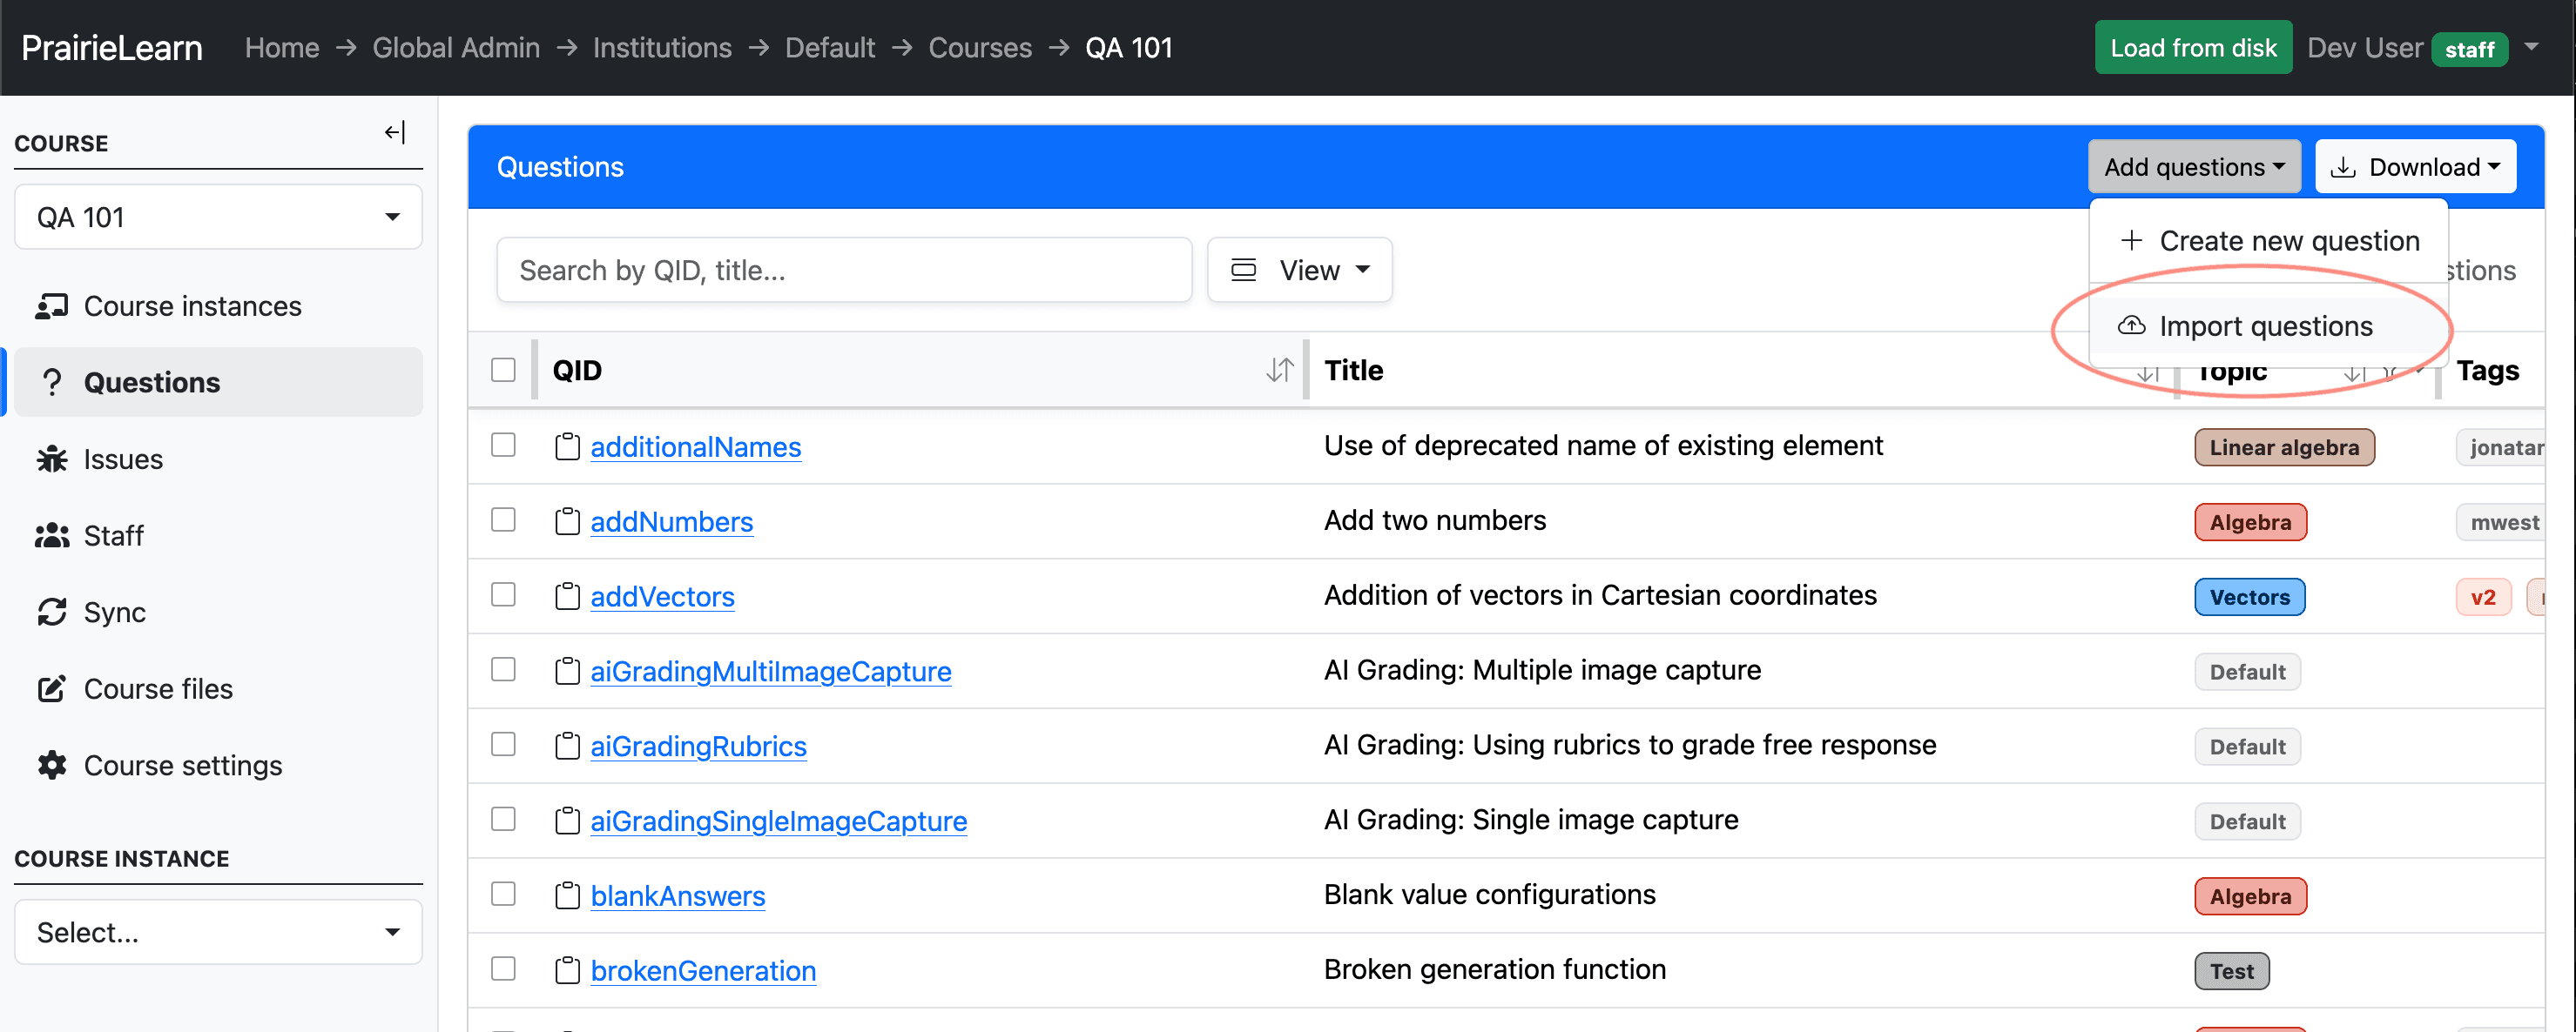The image size is (2576, 1032).
Task: Click the Course files edit icon
Action: [52, 688]
